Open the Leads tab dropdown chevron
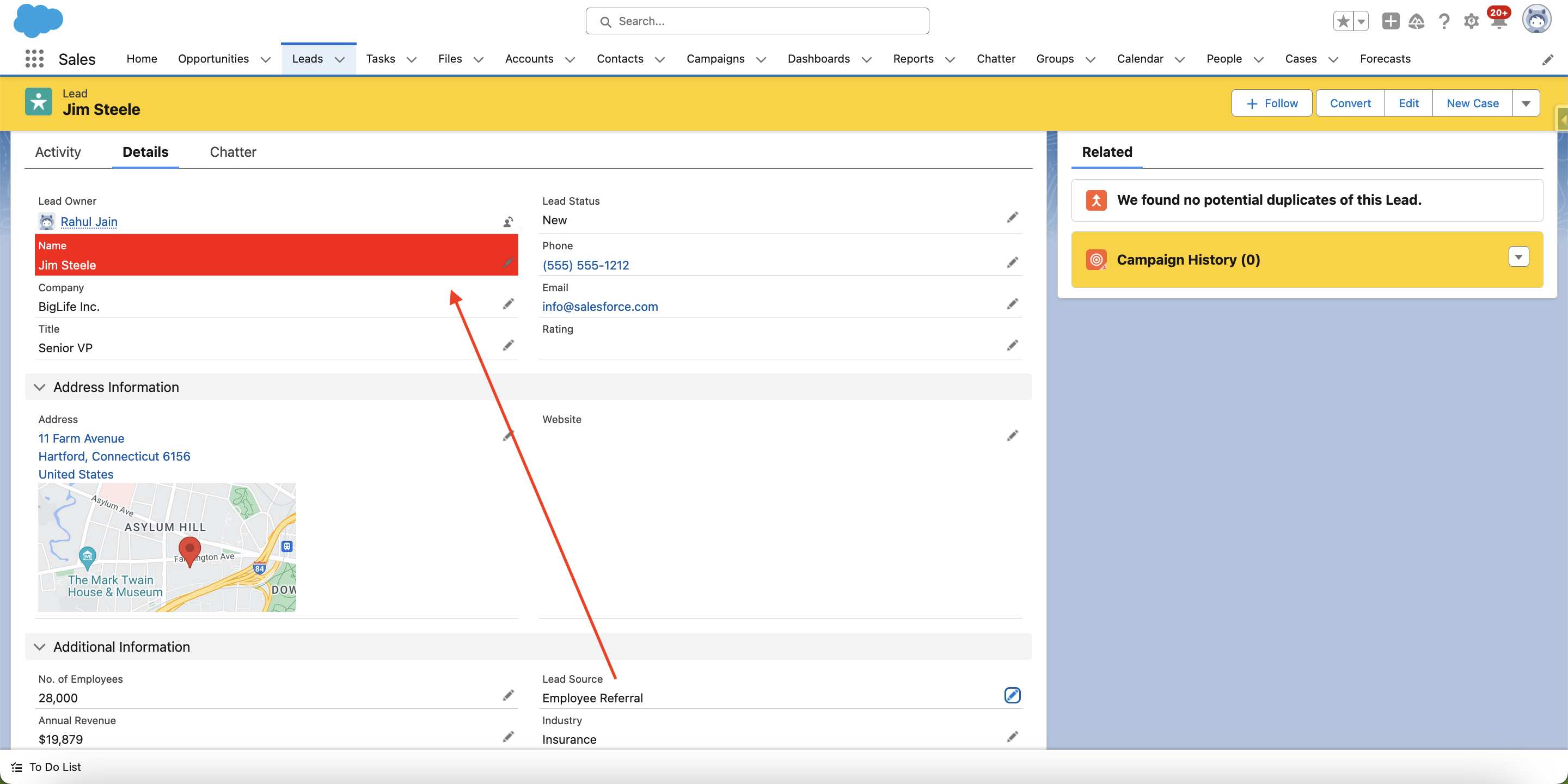This screenshot has width=1568, height=784. coord(340,60)
